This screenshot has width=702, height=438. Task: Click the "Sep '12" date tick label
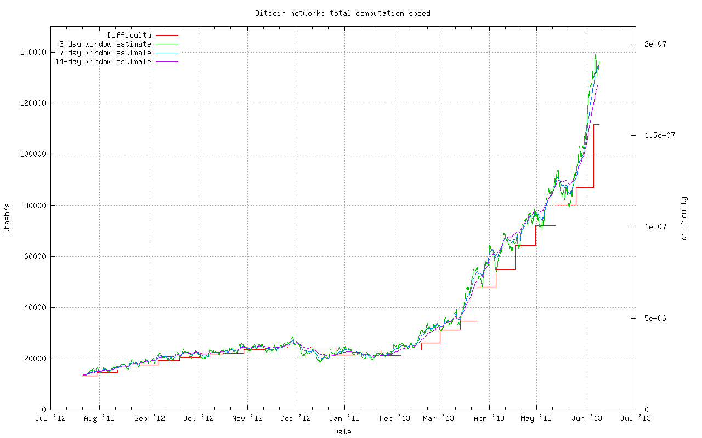tap(149, 419)
